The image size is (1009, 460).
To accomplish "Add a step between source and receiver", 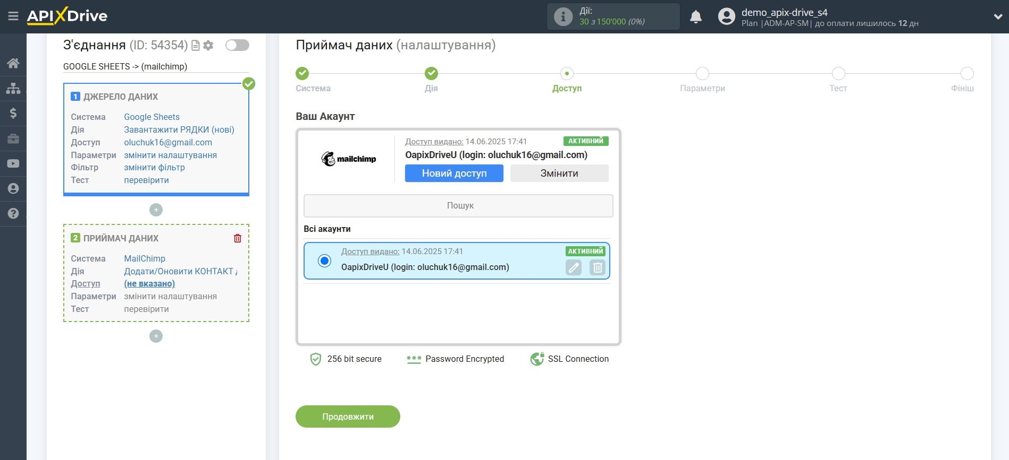I will (156, 210).
